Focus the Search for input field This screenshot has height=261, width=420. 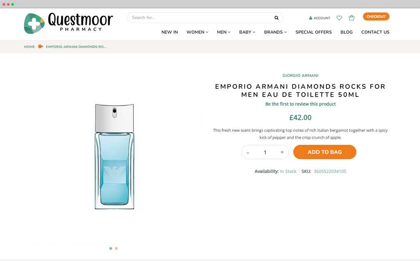201,18
